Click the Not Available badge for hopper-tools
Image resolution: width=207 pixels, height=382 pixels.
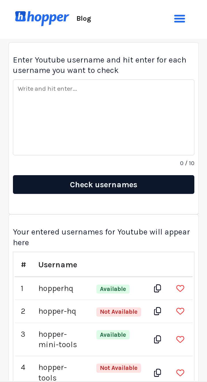tap(119, 368)
